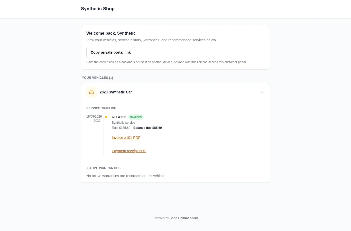Open Invoice #101 PDF

tap(126, 138)
